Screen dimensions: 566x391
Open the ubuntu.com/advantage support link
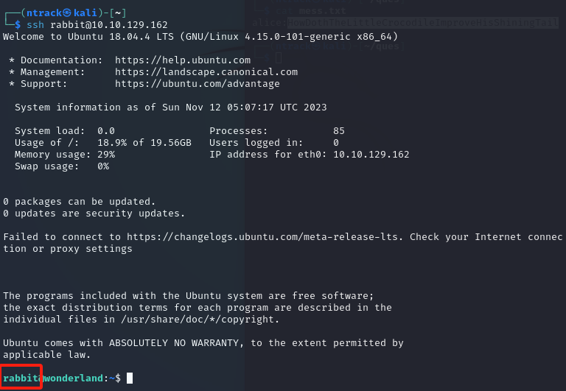[198, 84]
